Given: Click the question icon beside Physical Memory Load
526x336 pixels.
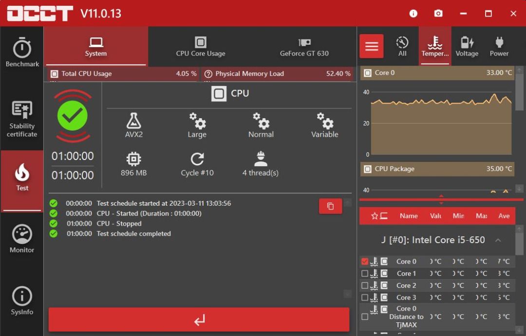Looking at the screenshot, I should point(208,74).
